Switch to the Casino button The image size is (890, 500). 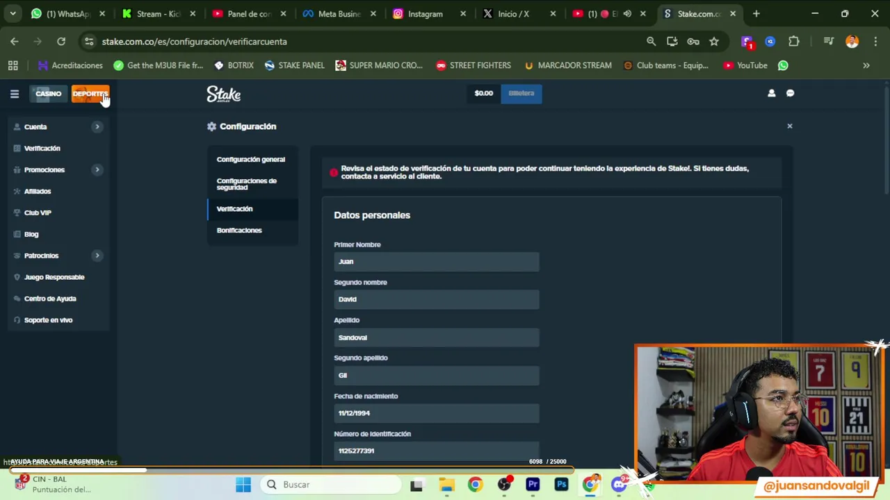[49, 94]
